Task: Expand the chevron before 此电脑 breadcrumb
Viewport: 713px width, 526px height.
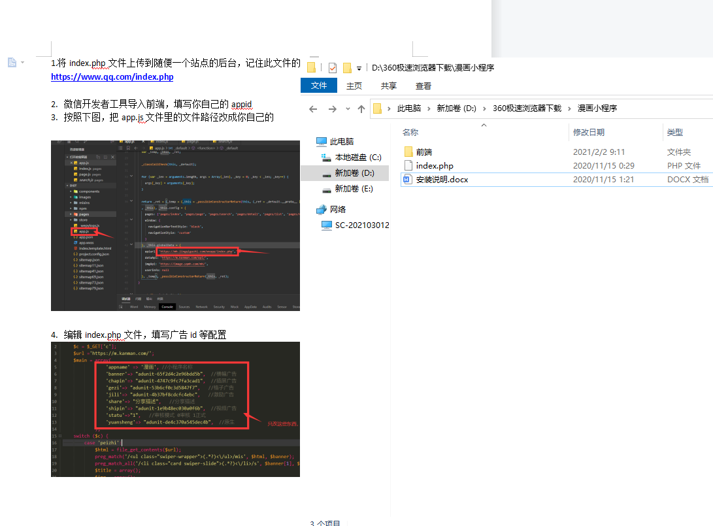Action: coord(389,108)
